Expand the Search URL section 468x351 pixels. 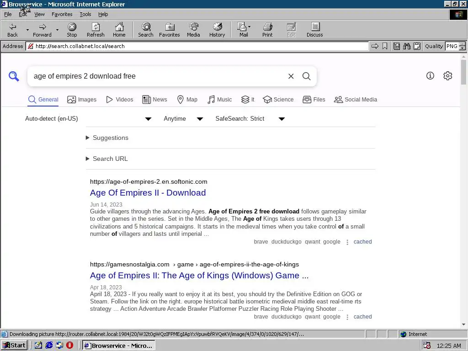pyautogui.click(x=107, y=159)
